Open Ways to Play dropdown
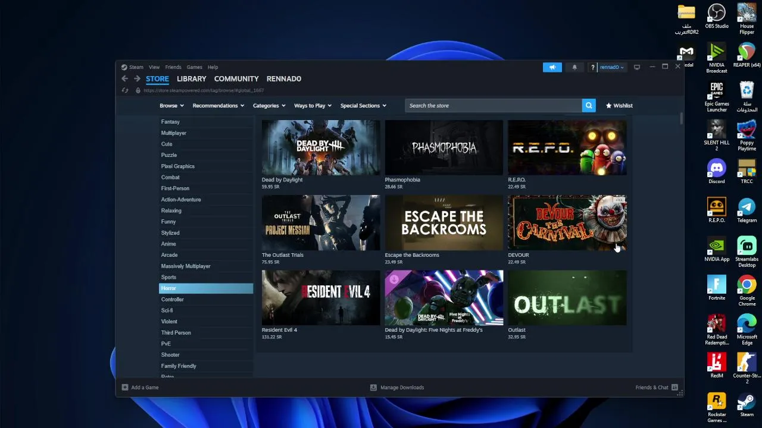This screenshot has height=428, width=762. pyautogui.click(x=313, y=105)
